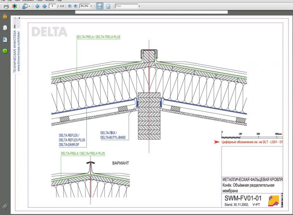
Task: Click the zoom out minus button
Action: coord(70,6)
